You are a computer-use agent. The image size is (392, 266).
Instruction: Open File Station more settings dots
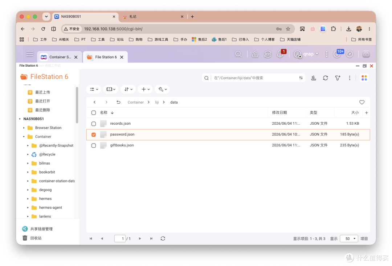tap(350, 78)
